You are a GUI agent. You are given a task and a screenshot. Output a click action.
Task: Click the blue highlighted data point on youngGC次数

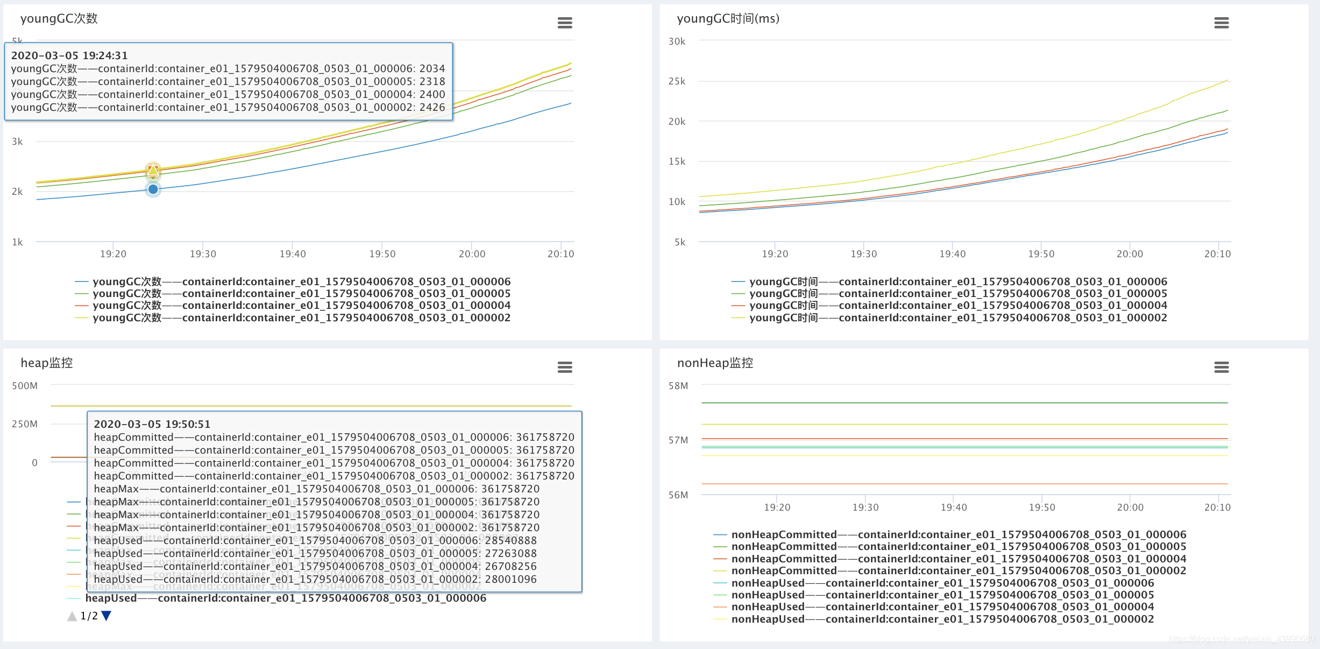pos(153,189)
